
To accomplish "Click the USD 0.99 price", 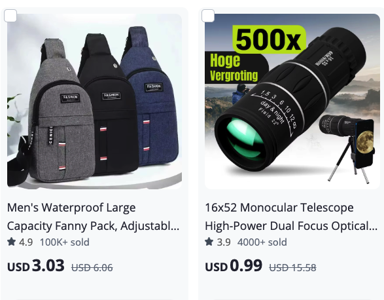I will click(x=234, y=266).
